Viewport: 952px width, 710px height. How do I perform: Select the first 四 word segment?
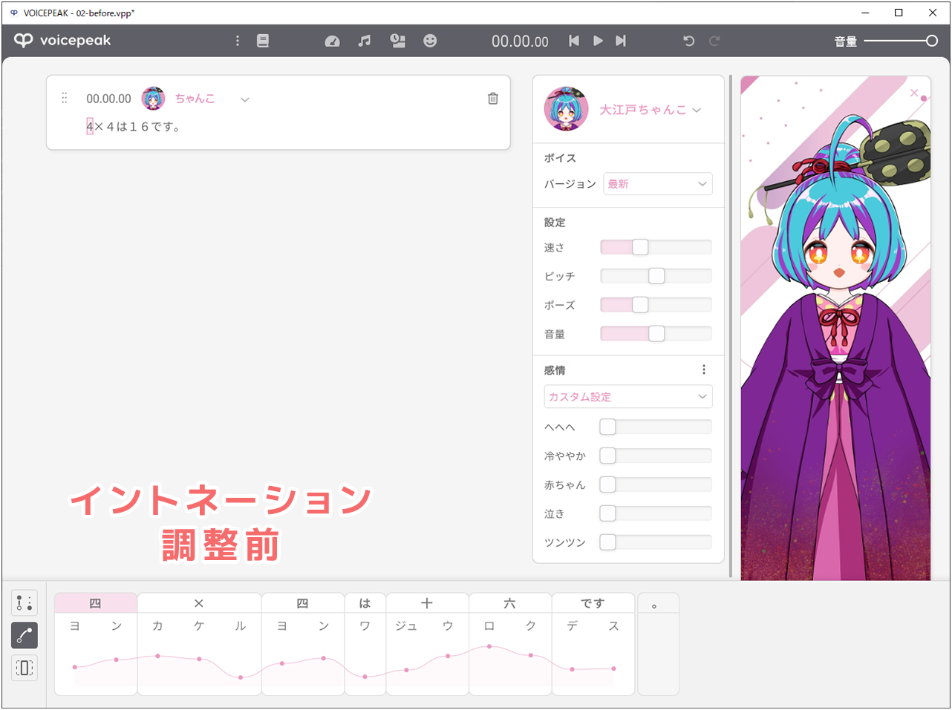click(x=96, y=603)
